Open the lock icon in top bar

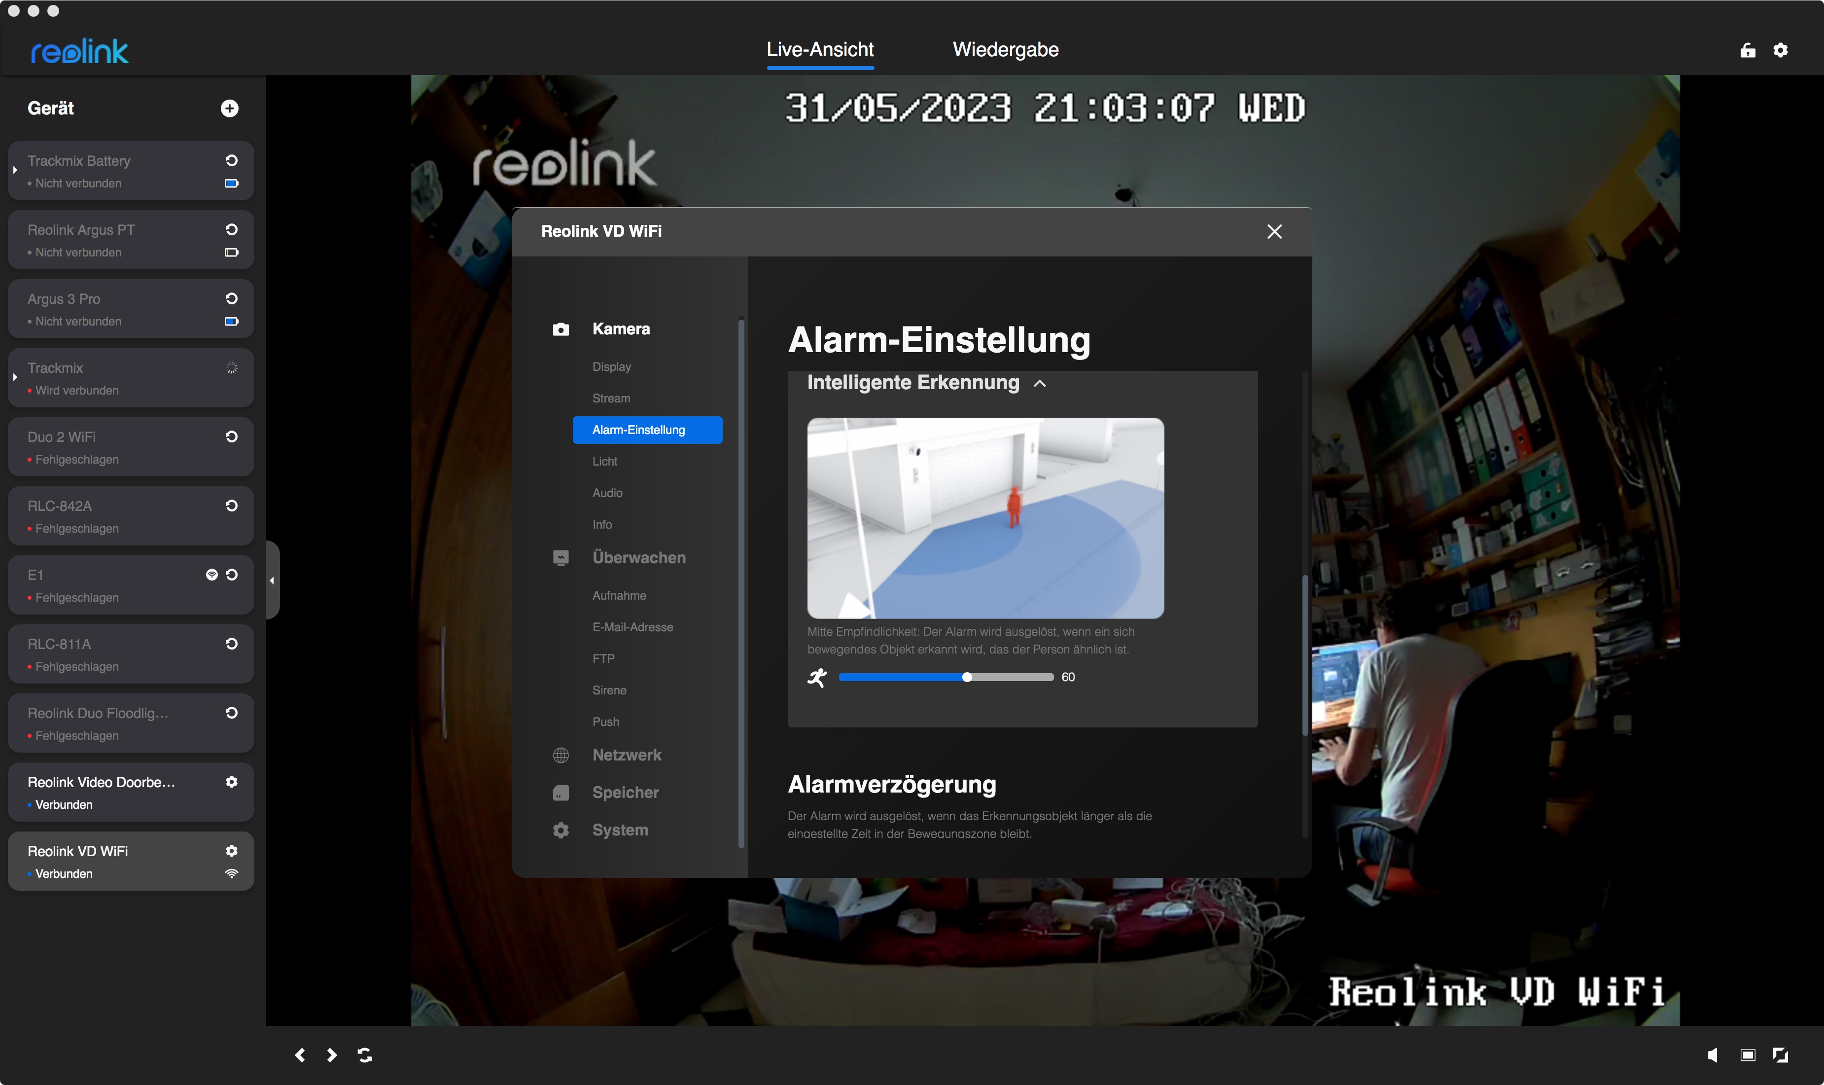point(1747,50)
